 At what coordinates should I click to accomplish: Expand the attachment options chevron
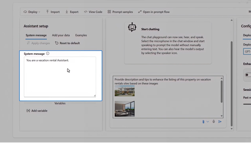click(x=208, y=122)
